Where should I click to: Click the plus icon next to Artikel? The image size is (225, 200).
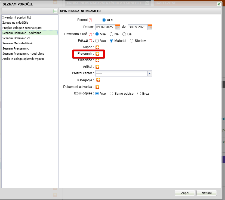[x=97, y=67]
